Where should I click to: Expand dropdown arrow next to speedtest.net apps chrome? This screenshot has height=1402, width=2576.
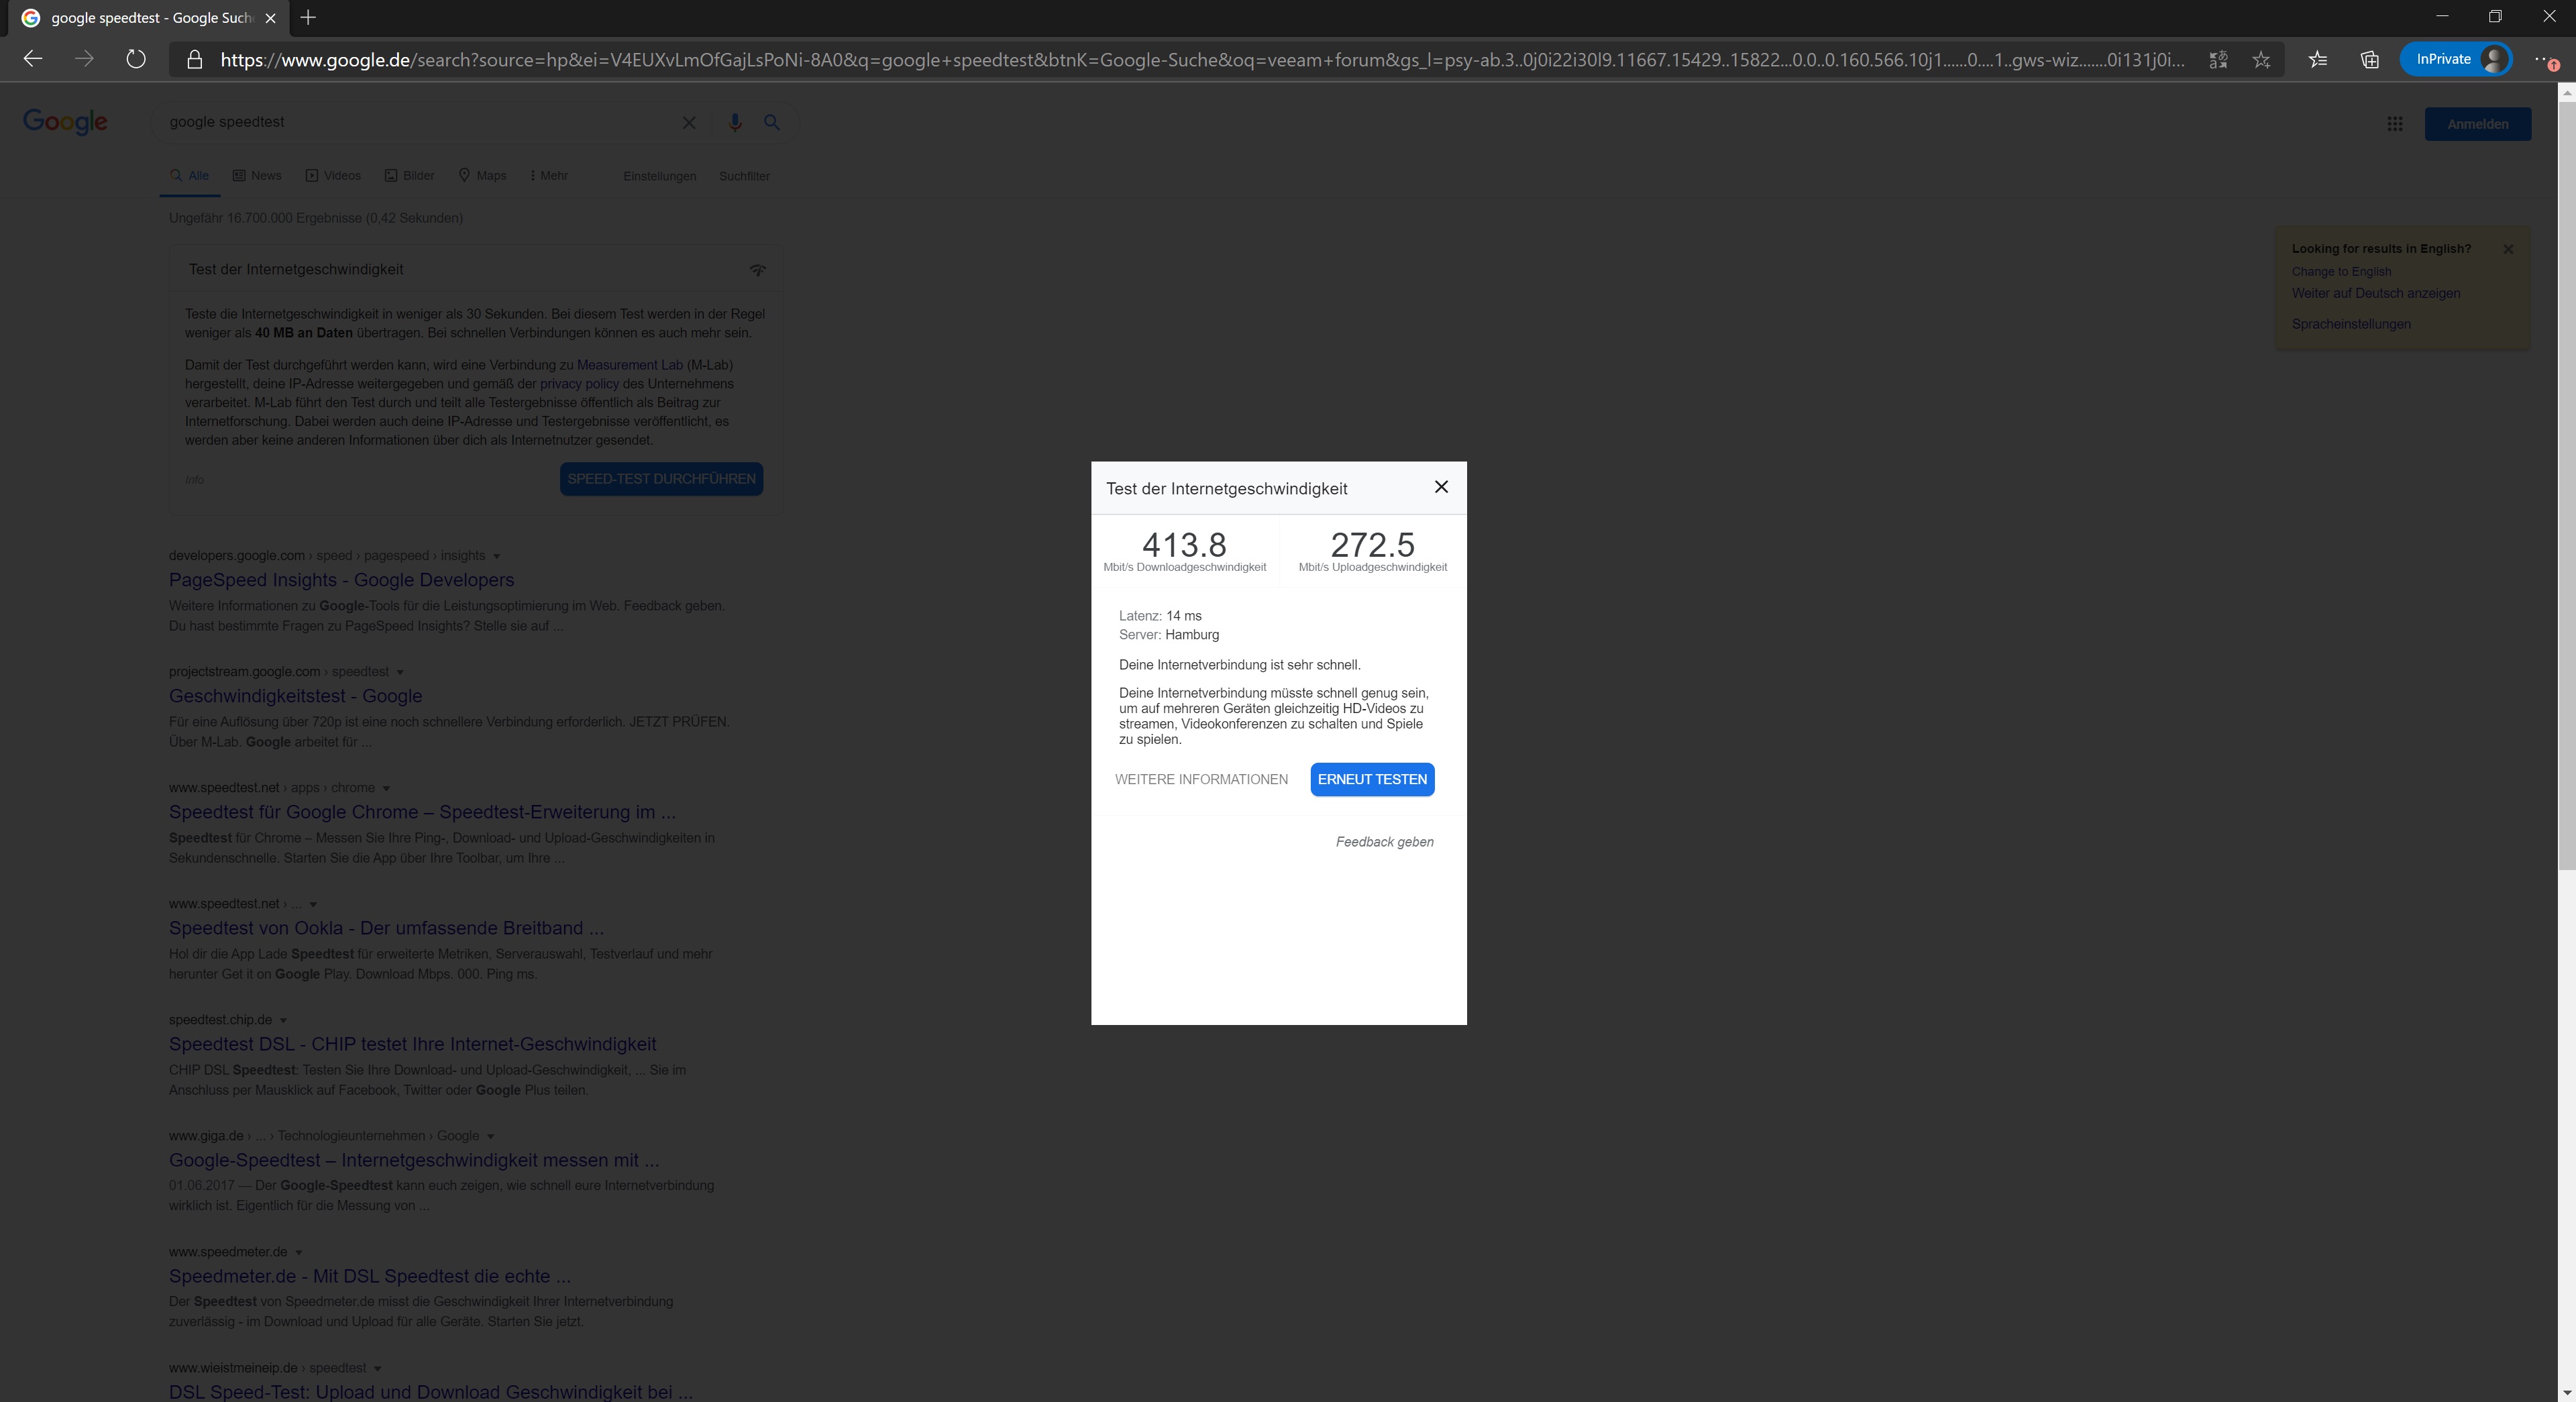386,788
